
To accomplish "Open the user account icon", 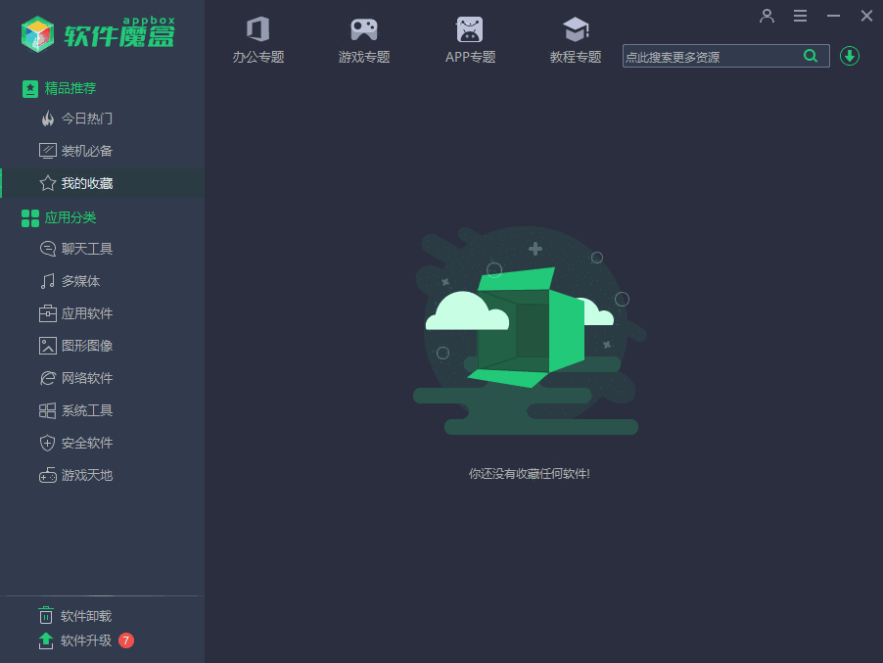I will 767,16.
